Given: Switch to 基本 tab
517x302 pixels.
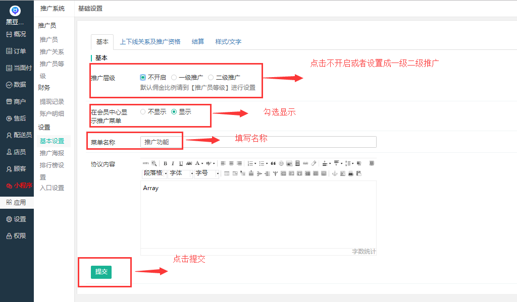Looking at the screenshot, I should [x=102, y=42].
